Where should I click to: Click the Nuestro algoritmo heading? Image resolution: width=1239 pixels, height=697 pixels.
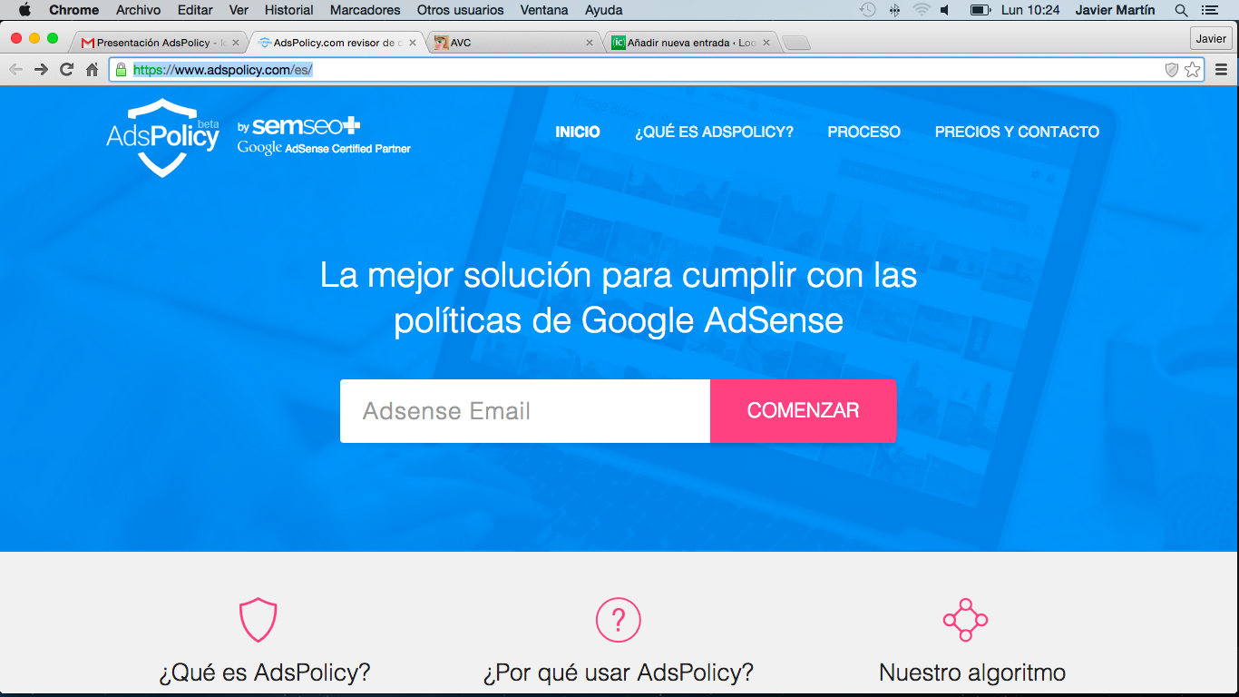coord(972,673)
